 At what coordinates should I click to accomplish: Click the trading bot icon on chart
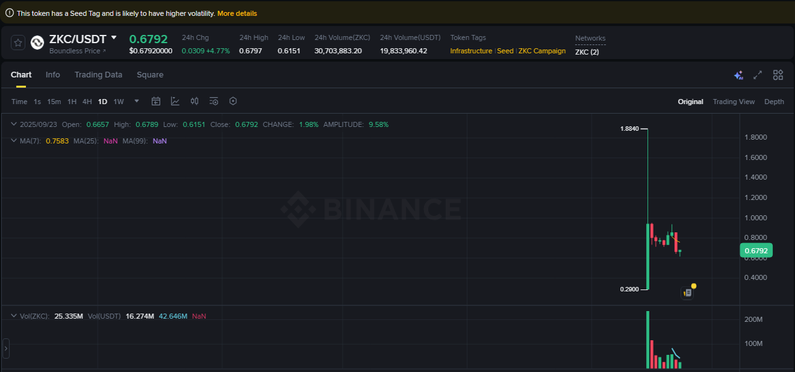point(688,291)
